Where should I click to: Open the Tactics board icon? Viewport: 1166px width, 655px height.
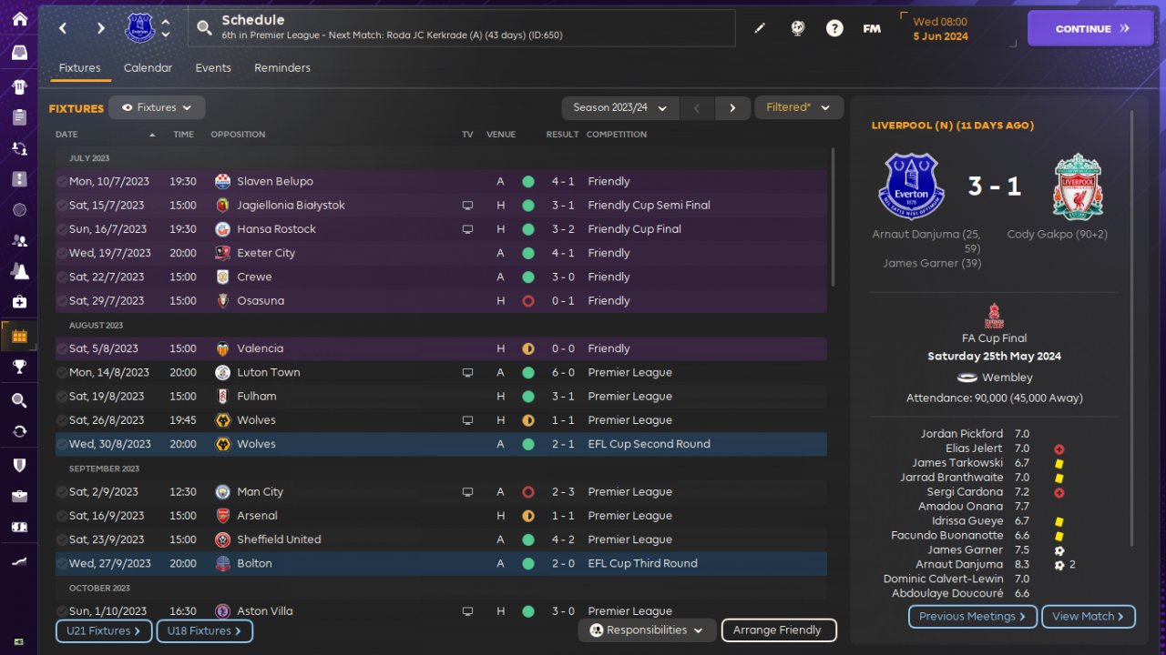click(x=19, y=179)
